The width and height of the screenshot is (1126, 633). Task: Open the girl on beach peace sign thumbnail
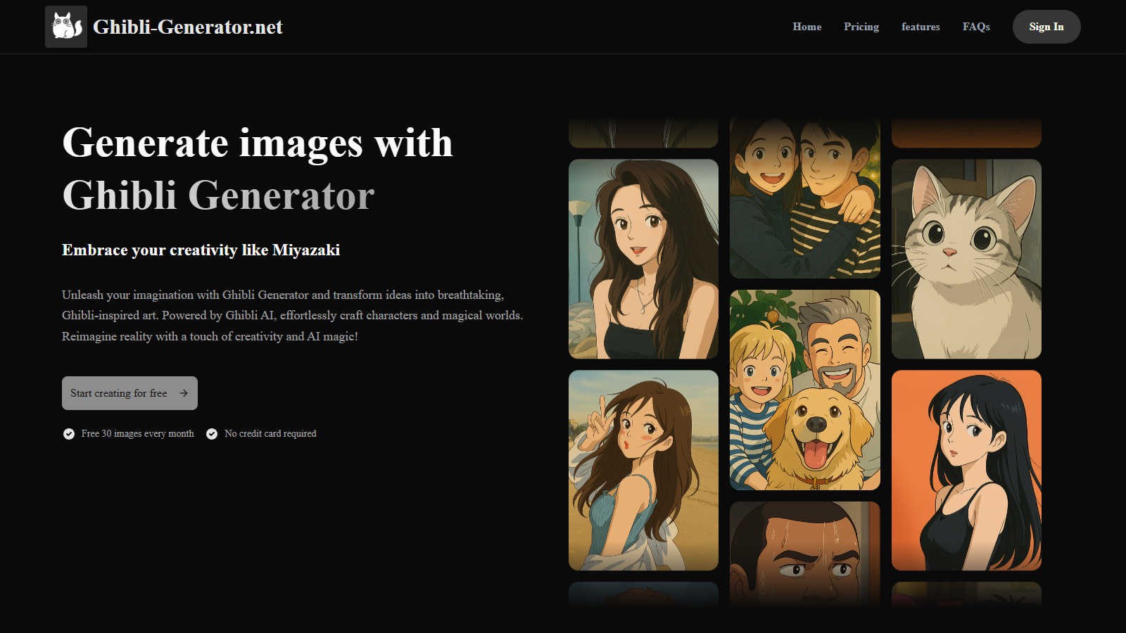(x=643, y=471)
